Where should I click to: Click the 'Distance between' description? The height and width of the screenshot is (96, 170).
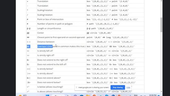tap(46, 42)
